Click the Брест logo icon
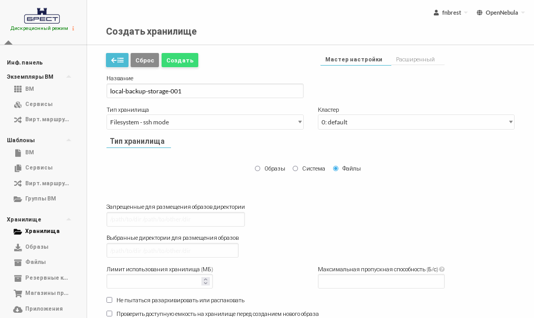534x318 pixels. pos(42,16)
